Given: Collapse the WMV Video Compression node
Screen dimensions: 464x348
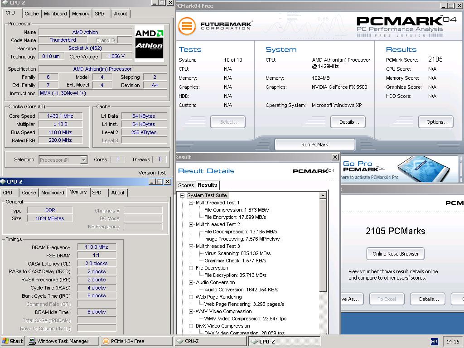Looking at the screenshot, I should [x=191, y=311].
